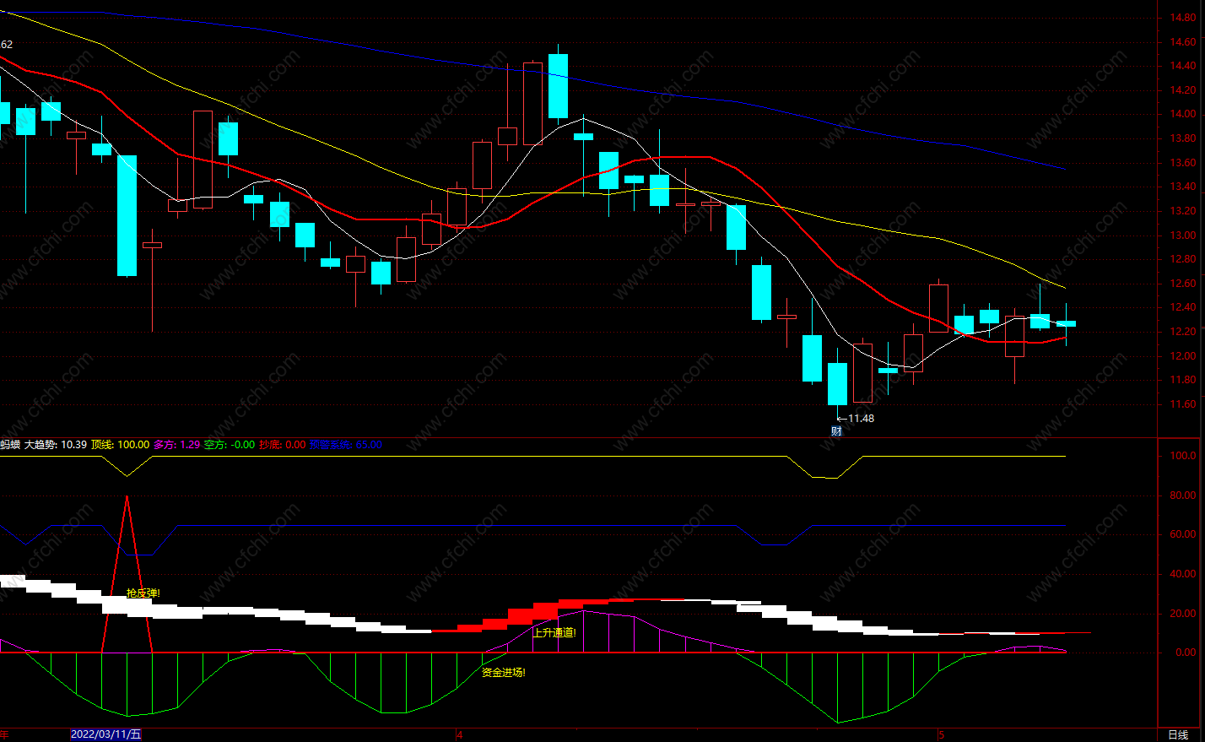
Task: Click the 抄底: 0.00 indicator value
Action: 283,444
